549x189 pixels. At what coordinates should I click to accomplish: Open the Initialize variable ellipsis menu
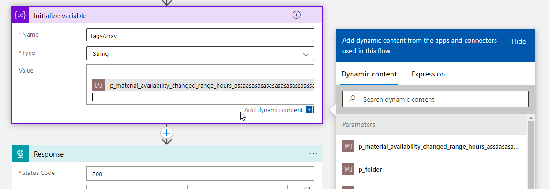coord(313,15)
